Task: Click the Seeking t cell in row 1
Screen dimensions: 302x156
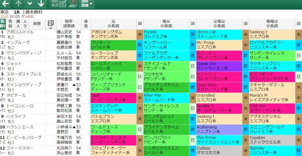Action: tap(272, 34)
